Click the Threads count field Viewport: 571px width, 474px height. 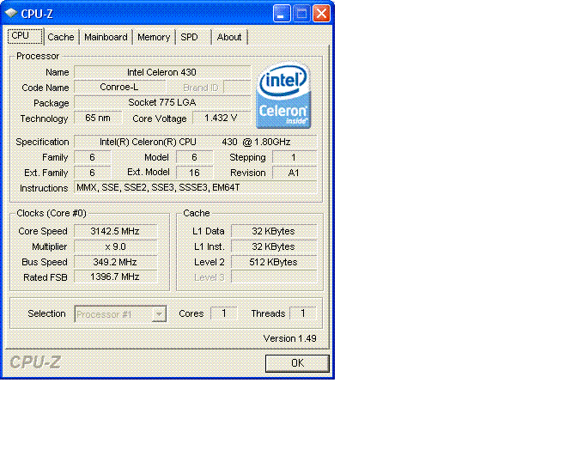(303, 313)
